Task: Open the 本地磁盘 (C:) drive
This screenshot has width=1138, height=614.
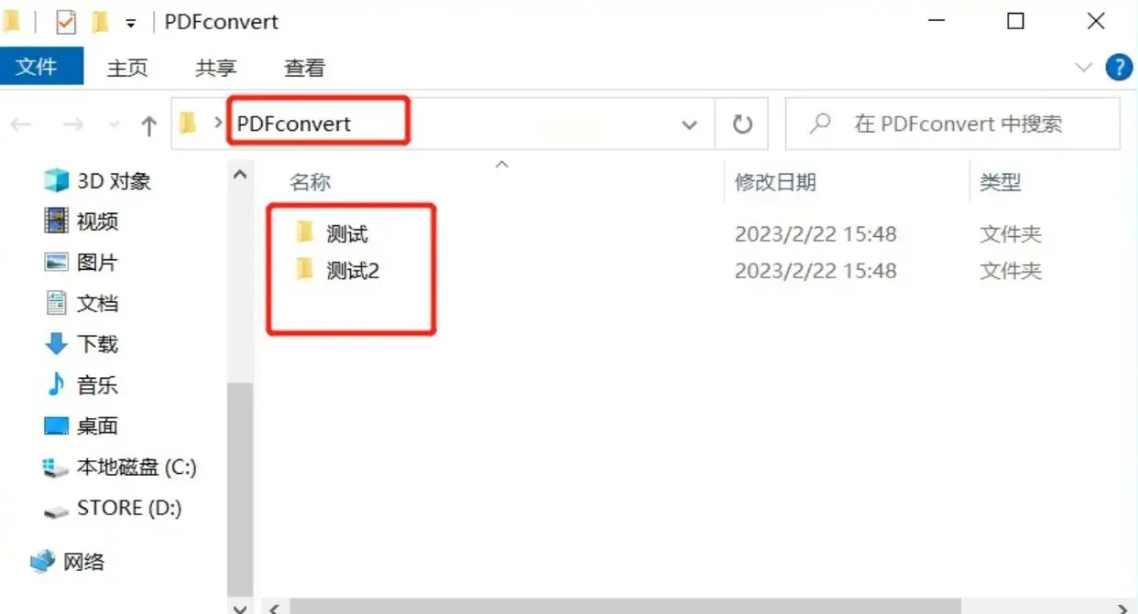Action: 120,468
